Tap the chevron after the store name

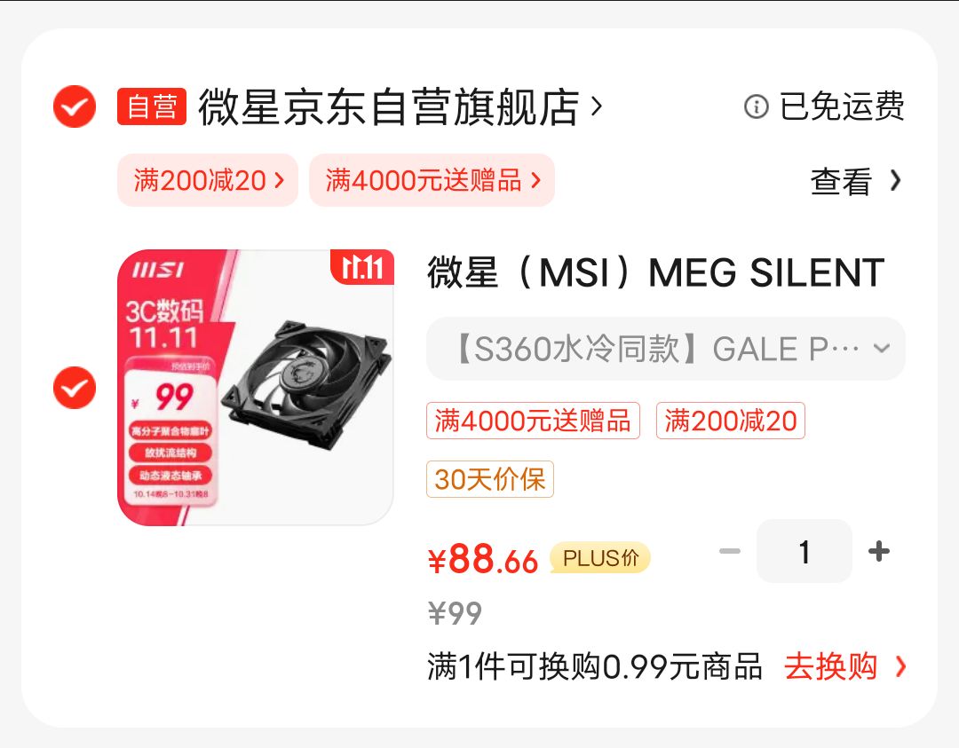[x=597, y=107]
